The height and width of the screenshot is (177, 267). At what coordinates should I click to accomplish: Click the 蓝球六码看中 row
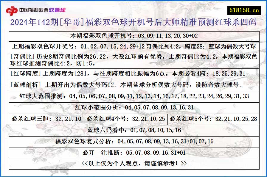coord(133,130)
